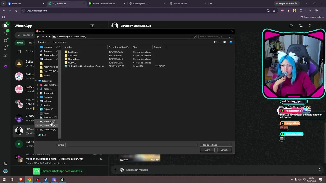Open the Windows Start menu
This screenshot has height=183, width=326.
pyautogui.click(x=4, y=180)
